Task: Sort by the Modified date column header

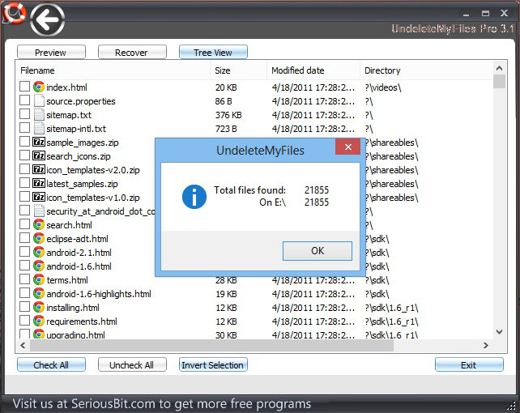Action: 313,70
